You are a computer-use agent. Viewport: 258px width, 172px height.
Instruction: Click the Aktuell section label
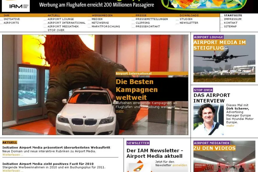pyautogui.click(x=10, y=142)
